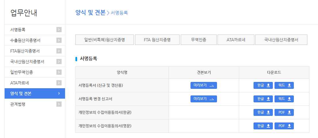Switch to the 국내산원산지증명서 tab
Viewport: 318px width, 138px height.
[281, 40]
